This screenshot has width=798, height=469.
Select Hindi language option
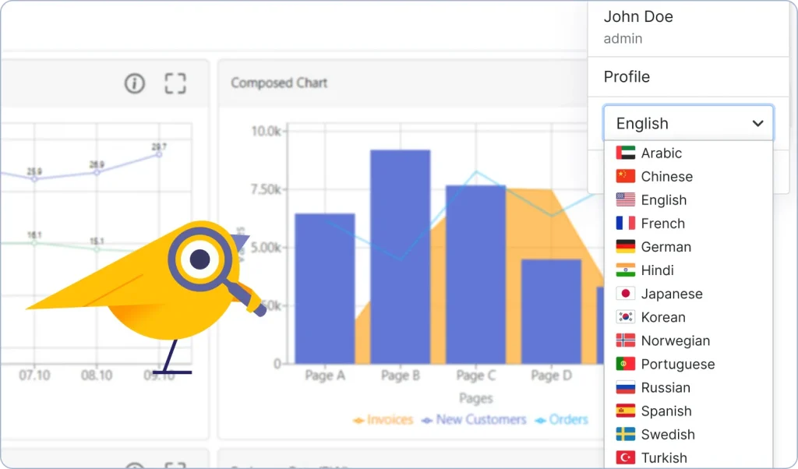click(x=688, y=270)
